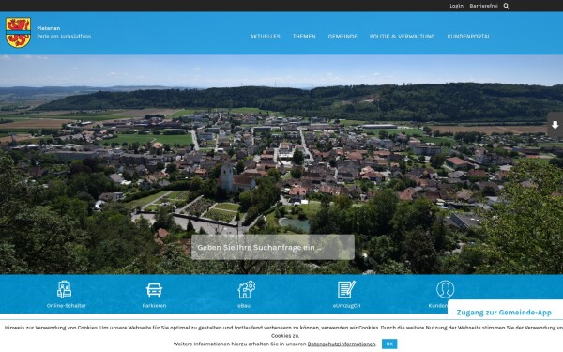
Task: Click the Online-Schalter icon
Action: 64,289
